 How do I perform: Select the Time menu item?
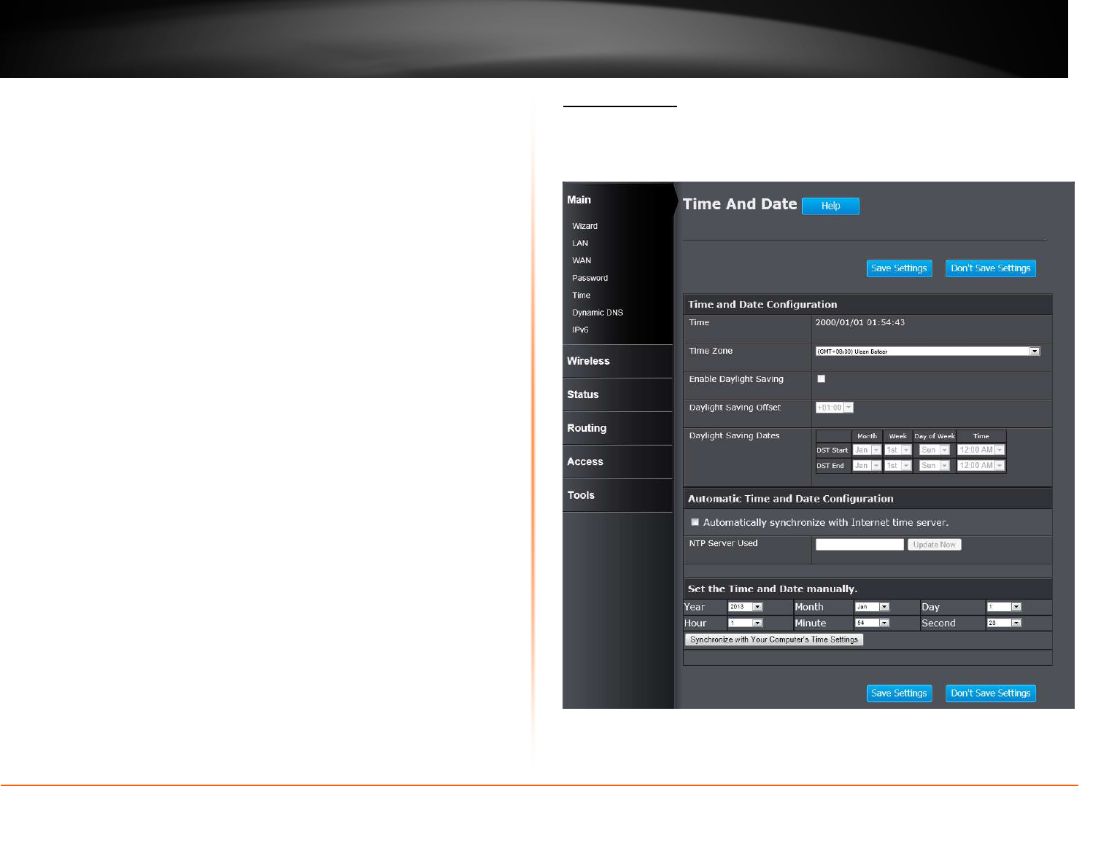(582, 295)
